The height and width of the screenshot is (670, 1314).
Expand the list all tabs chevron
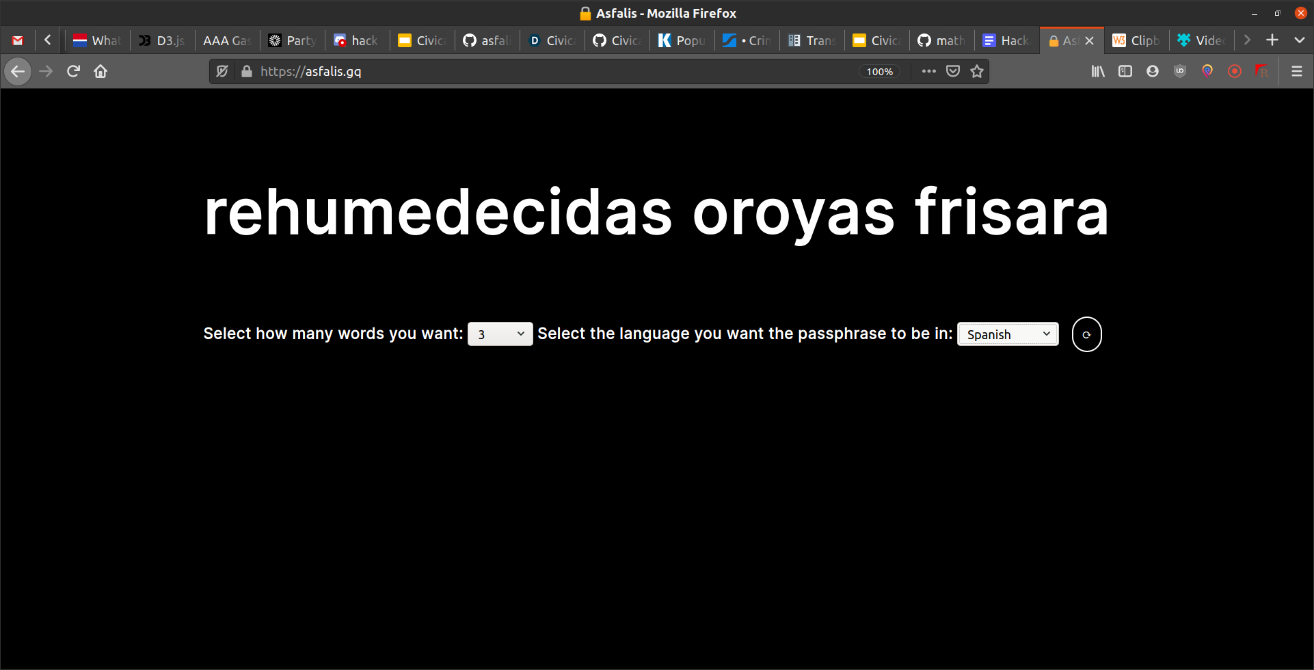coord(1299,40)
